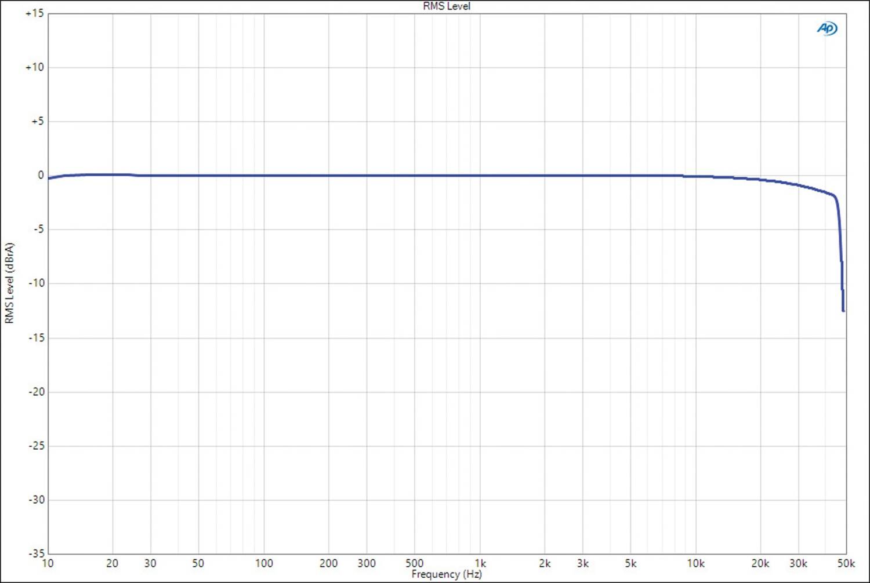This screenshot has width=870, height=583.
Task: Click the 'Frequency (Hz)' axis label
Action: (447, 574)
